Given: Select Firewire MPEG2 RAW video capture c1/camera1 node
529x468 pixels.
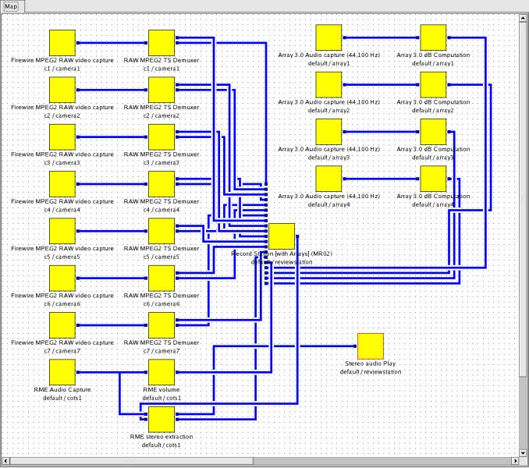Looking at the screenshot, I should point(62,43).
